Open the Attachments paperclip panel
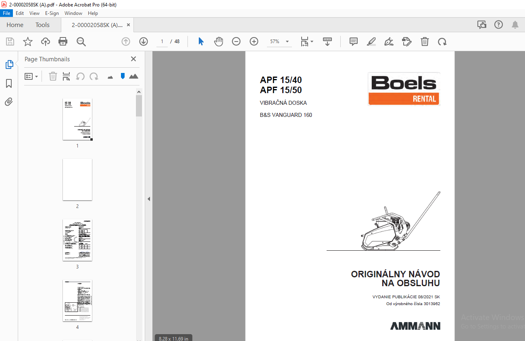Viewport: 525px width, 341px height. [9, 102]
